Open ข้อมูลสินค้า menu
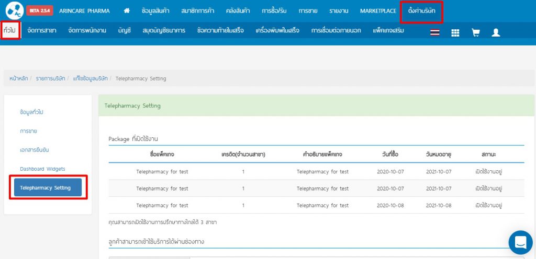The height and width of the screenshot is (259, 536). [155, 11]
